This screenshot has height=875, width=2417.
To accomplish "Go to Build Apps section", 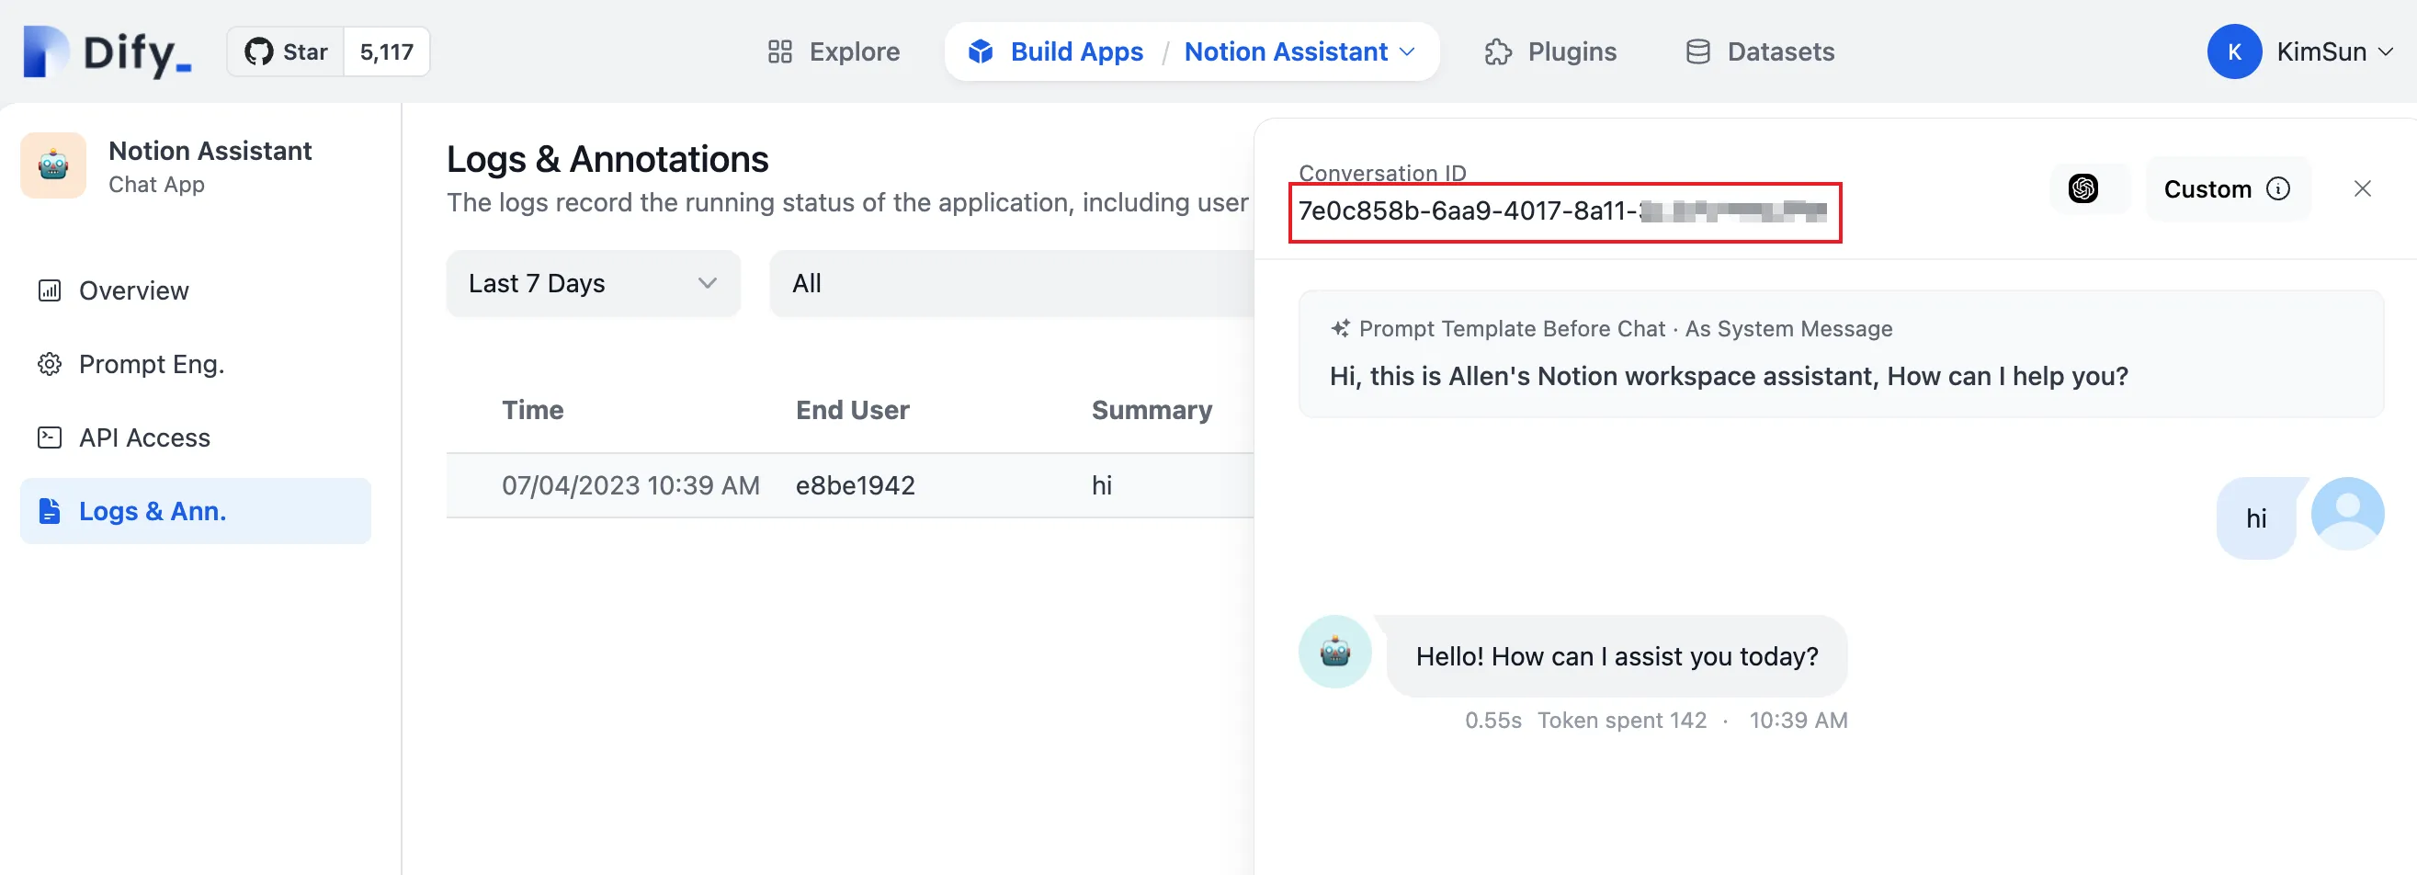I will 1058,51.
